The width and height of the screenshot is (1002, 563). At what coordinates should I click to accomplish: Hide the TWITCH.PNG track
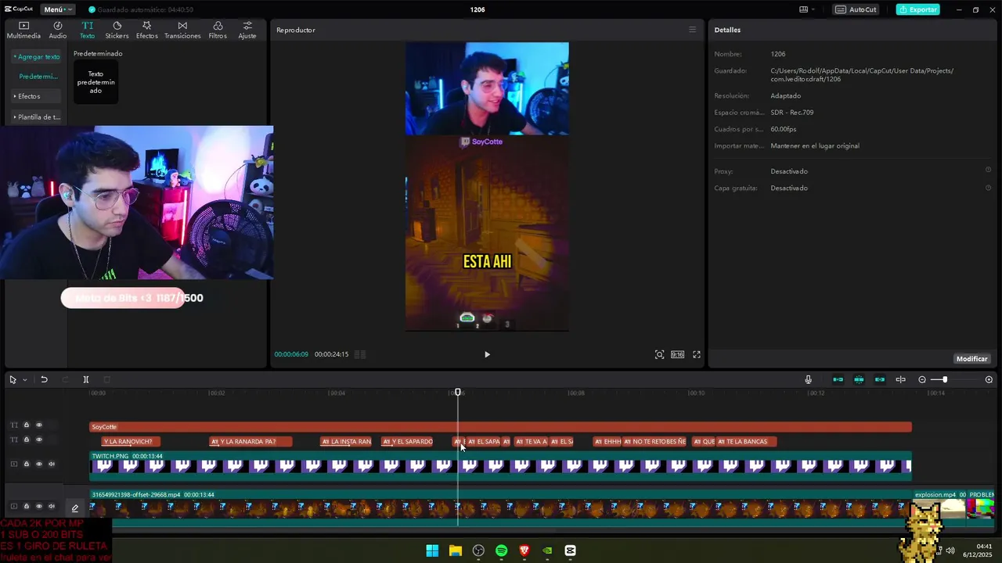click(38, 464)
